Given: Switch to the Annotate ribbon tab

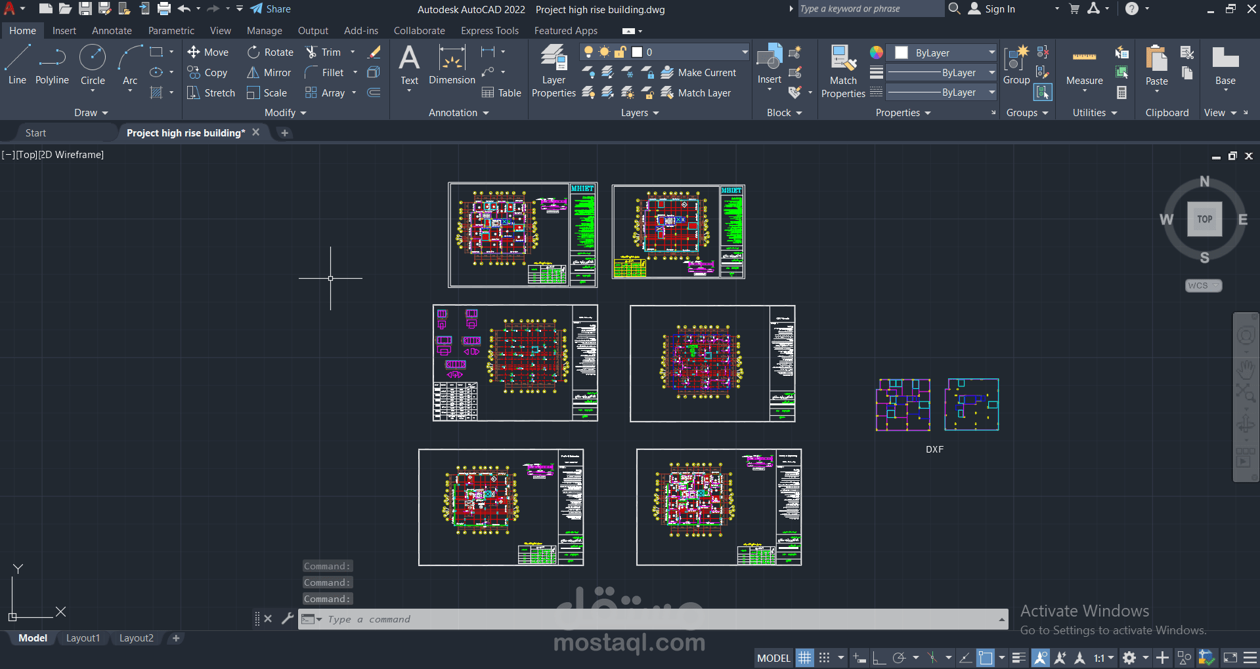Looking at the screenshot, I should point(112,31).
